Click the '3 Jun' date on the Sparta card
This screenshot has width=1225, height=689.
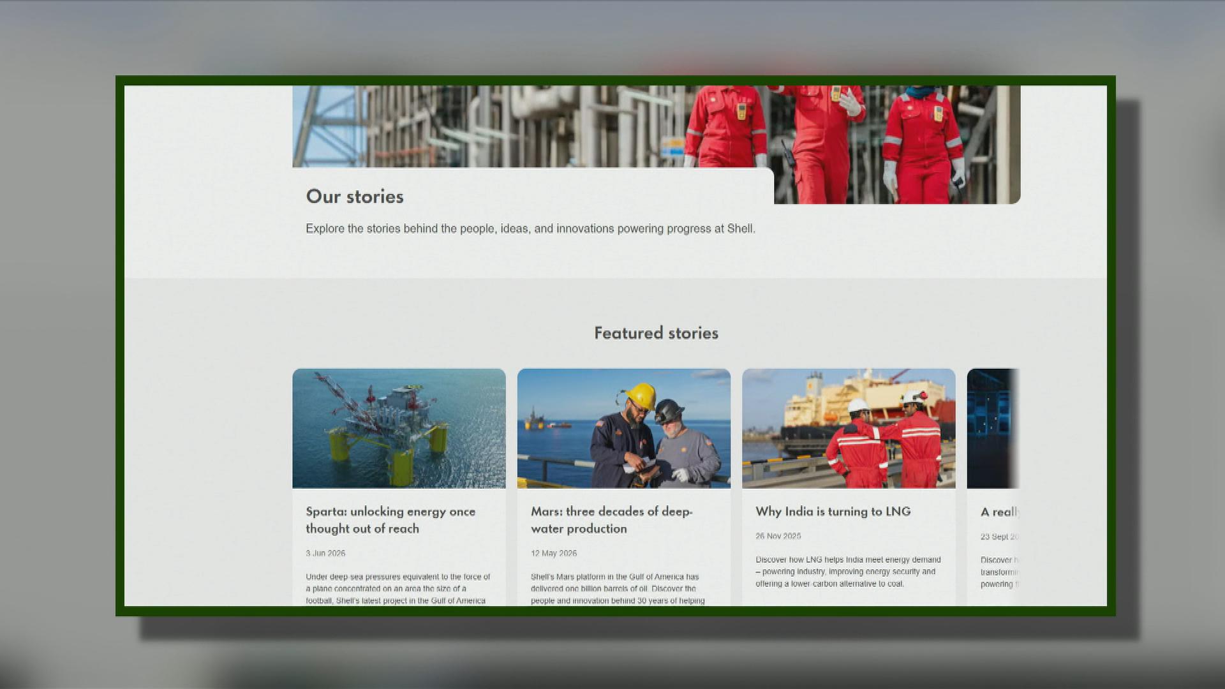click(x=325, y=553)
